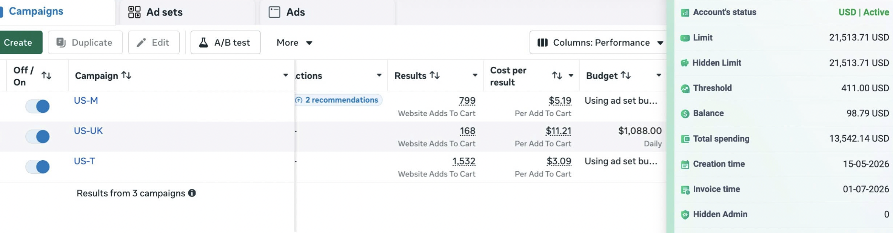Sort campaigns using the Campaign sort arrows
This screenshot has width=893, height=233.
pos(126,75)
